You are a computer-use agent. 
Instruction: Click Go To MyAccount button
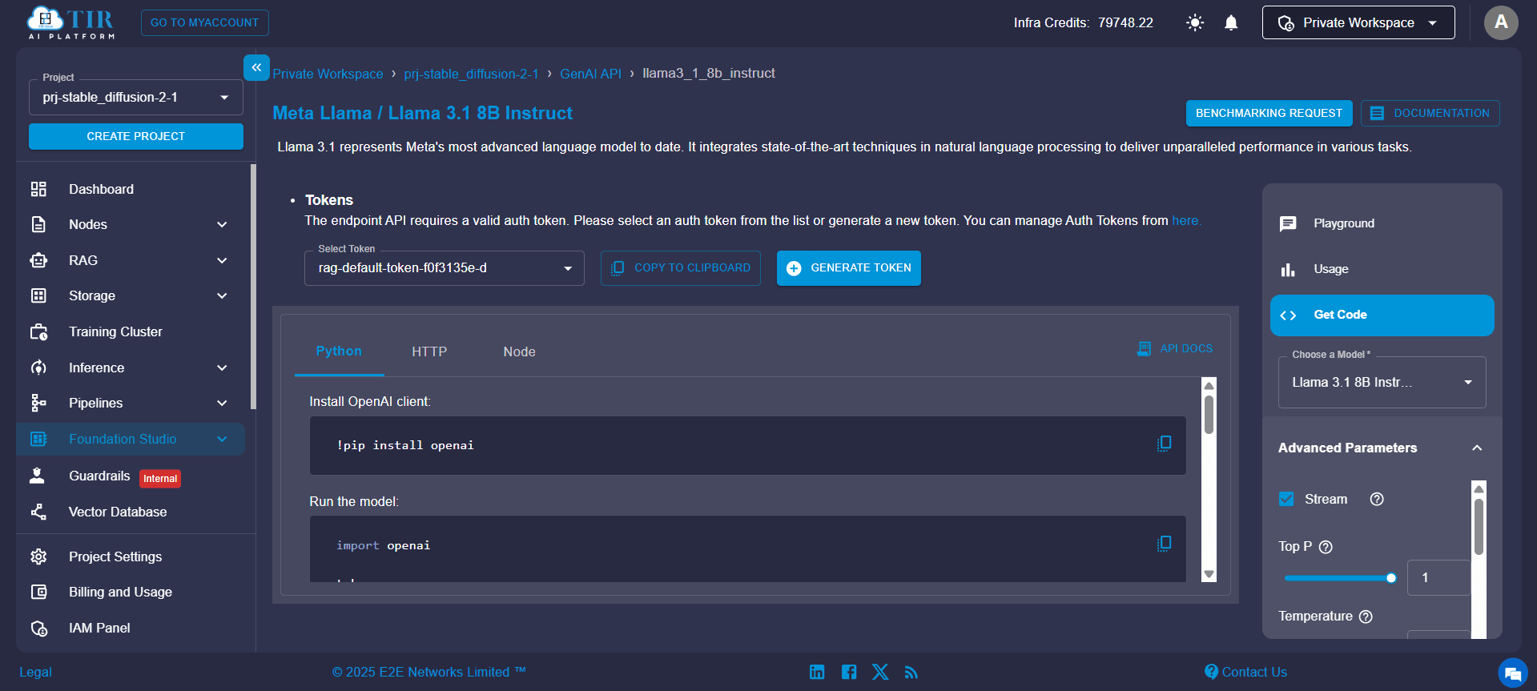tap(204, 22)
